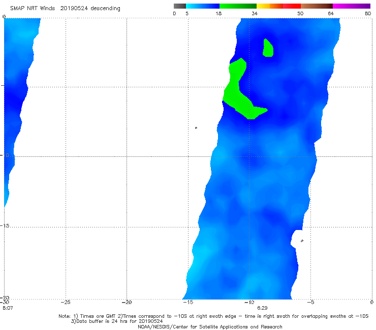Click the "Times are GMT" note line

[x=213, y=316]
